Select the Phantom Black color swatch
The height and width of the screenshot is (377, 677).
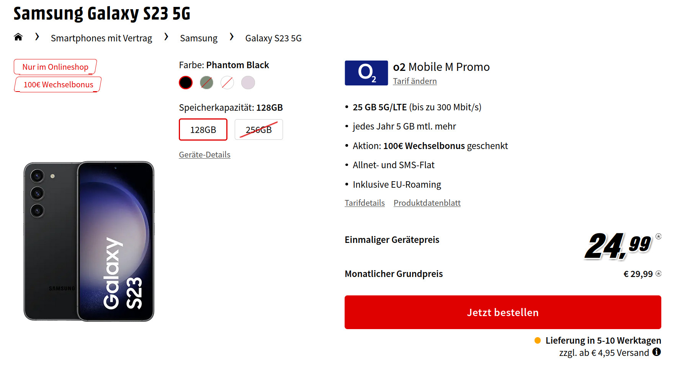[186, 82]
